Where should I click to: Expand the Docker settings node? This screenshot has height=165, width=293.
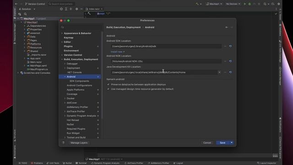[x=65, y=99]
